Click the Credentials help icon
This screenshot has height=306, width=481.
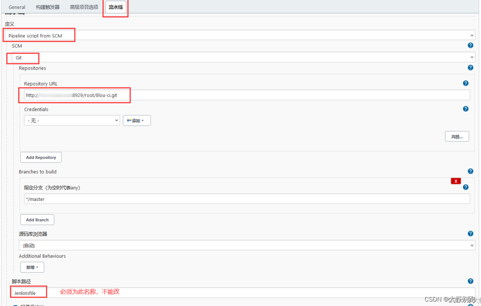[x=465, y=109]
